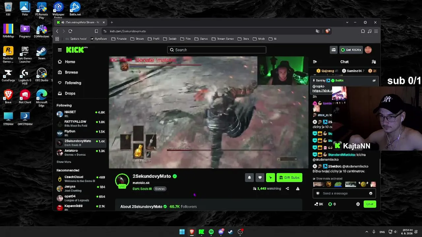Type in the Send a message field
This screenshot has width=422, height=237.
tap(344, 193)
